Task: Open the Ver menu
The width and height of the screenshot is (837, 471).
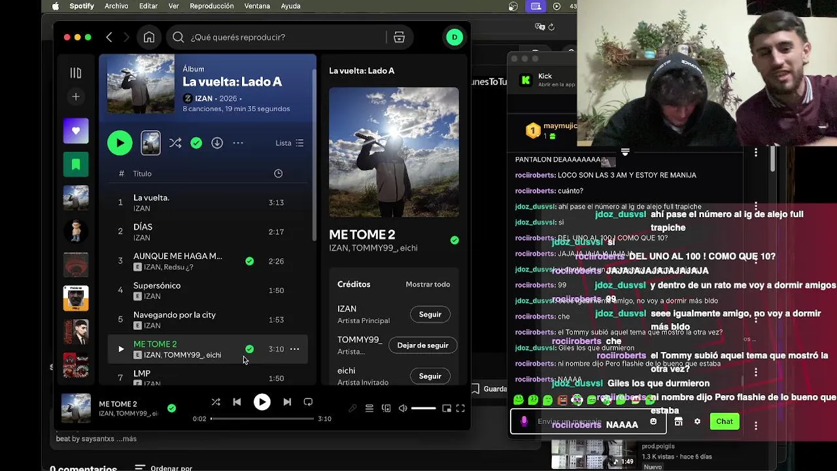Action: (x=173, y=6)
